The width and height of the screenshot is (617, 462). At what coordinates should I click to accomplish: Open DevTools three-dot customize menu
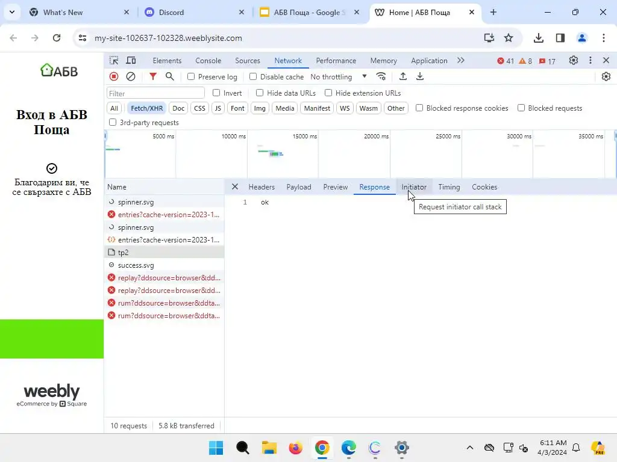pyautogui.click(x=590, y=61)
